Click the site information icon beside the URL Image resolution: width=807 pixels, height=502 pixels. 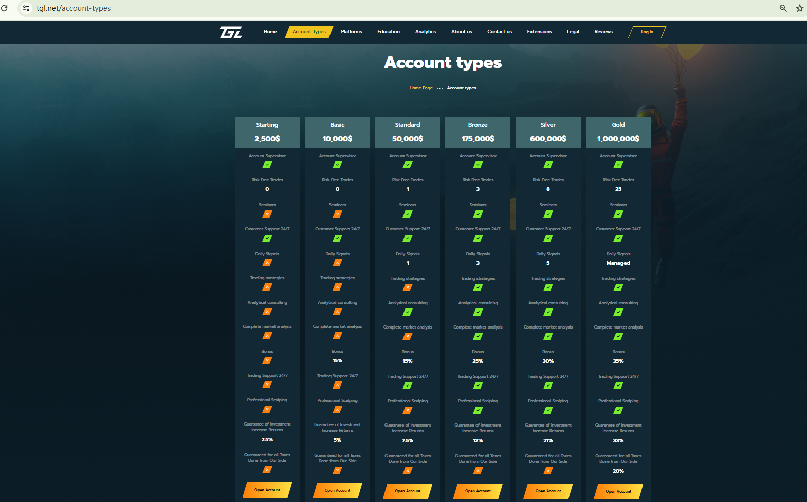pyautogui.click(x=26, y=8)
